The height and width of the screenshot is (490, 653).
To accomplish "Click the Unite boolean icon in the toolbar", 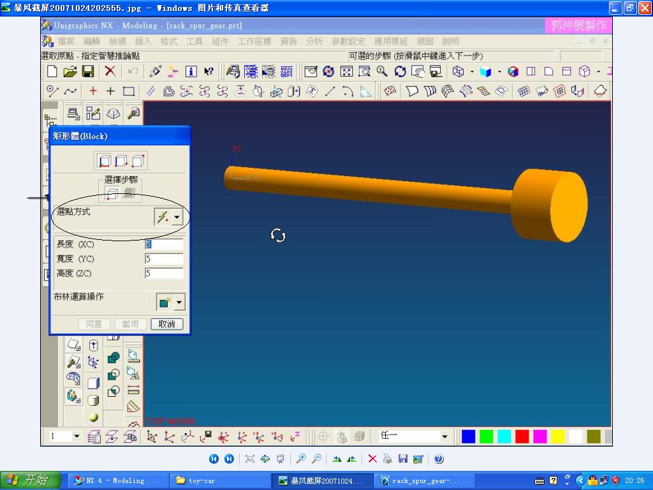I will pos(114,358).
